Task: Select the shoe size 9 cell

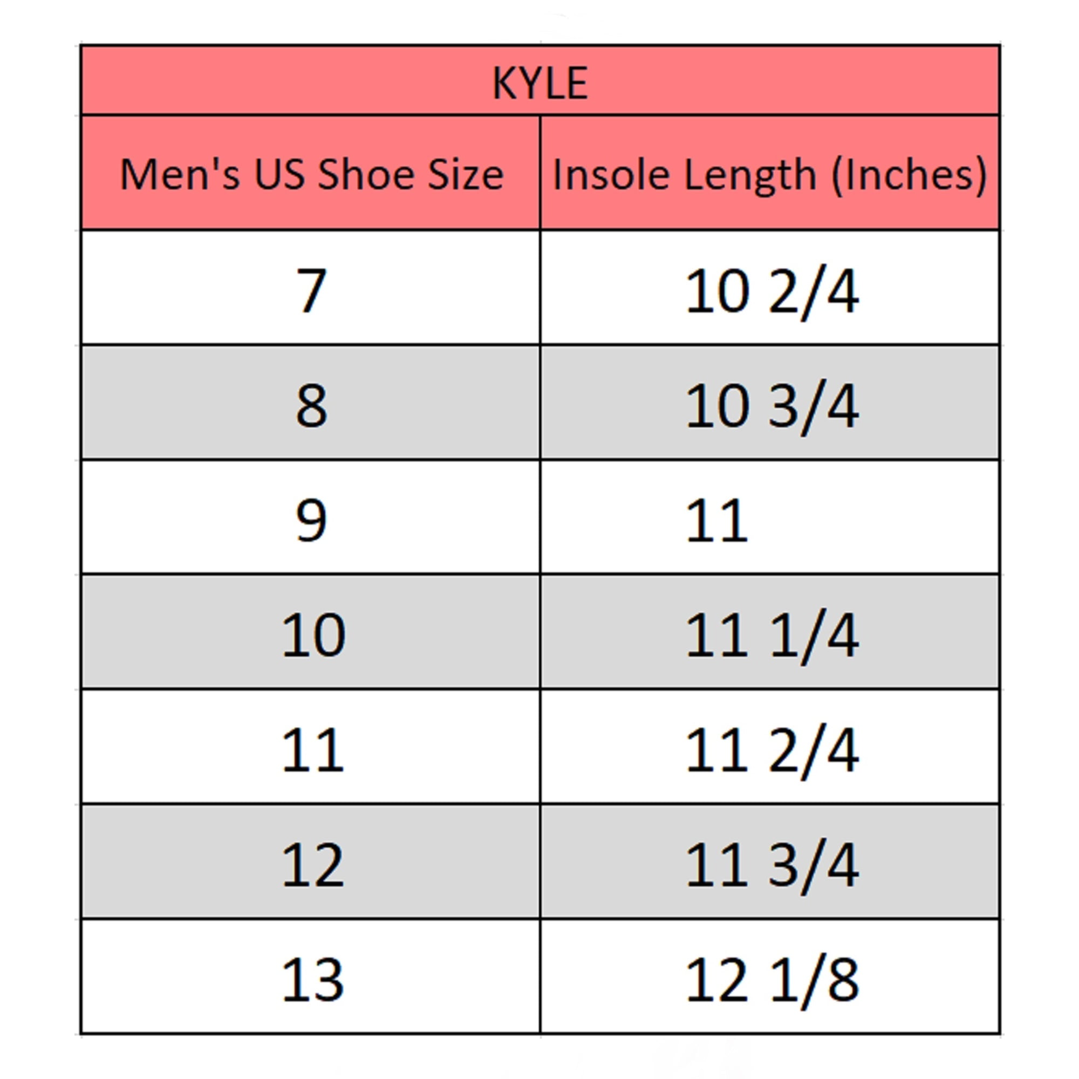Action: (311, 520)
